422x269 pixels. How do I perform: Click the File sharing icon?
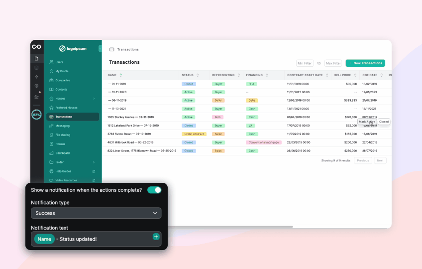(51, 135)
